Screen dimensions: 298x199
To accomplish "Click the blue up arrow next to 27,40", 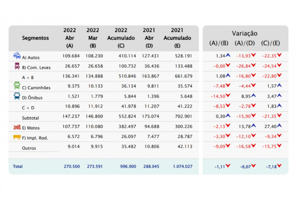I will tap(279, 127).
